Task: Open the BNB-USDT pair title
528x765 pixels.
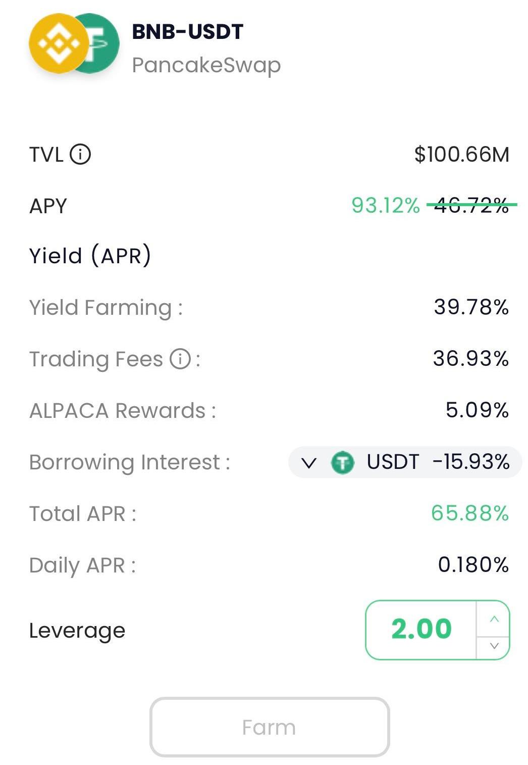Action: click(188, 32)
